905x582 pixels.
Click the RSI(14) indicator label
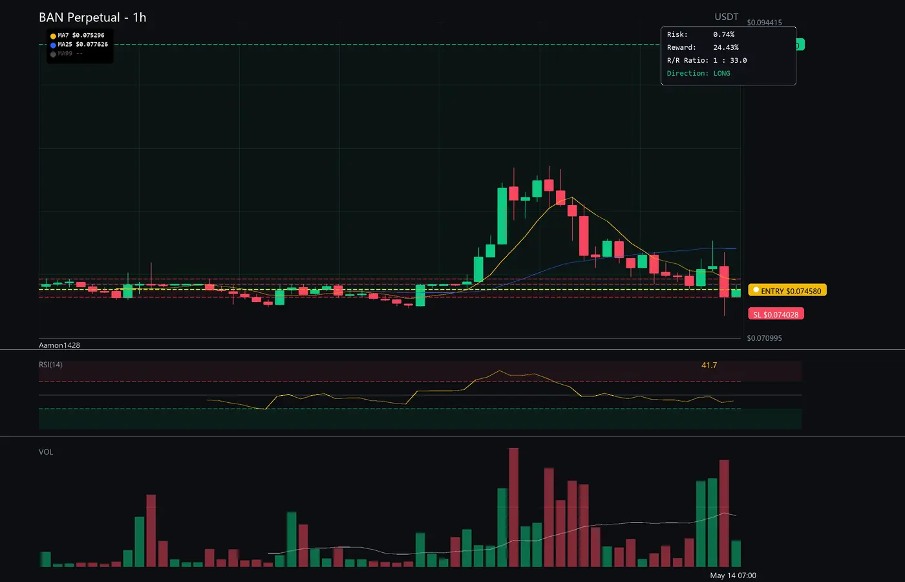[x=50, y=365]
